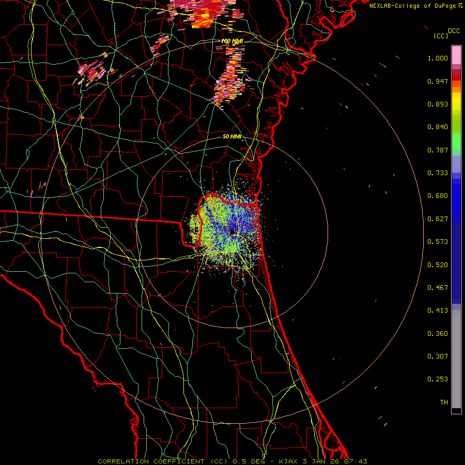
Task: Select the 0.680 legend value
Action: [438, 196]
